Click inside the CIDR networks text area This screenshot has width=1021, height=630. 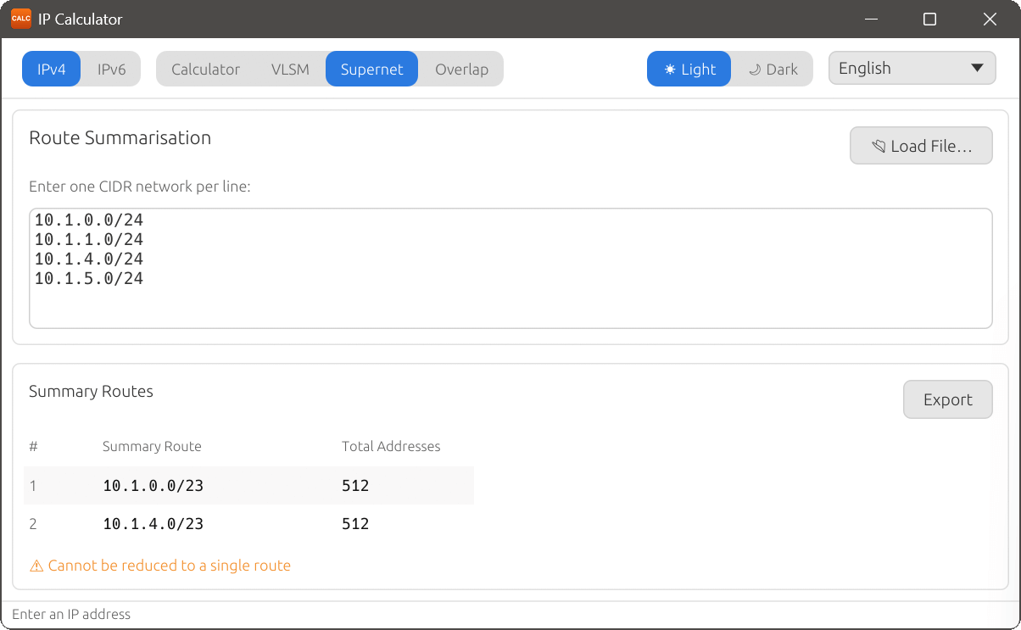pyautogui.click(x=509, y=297)
